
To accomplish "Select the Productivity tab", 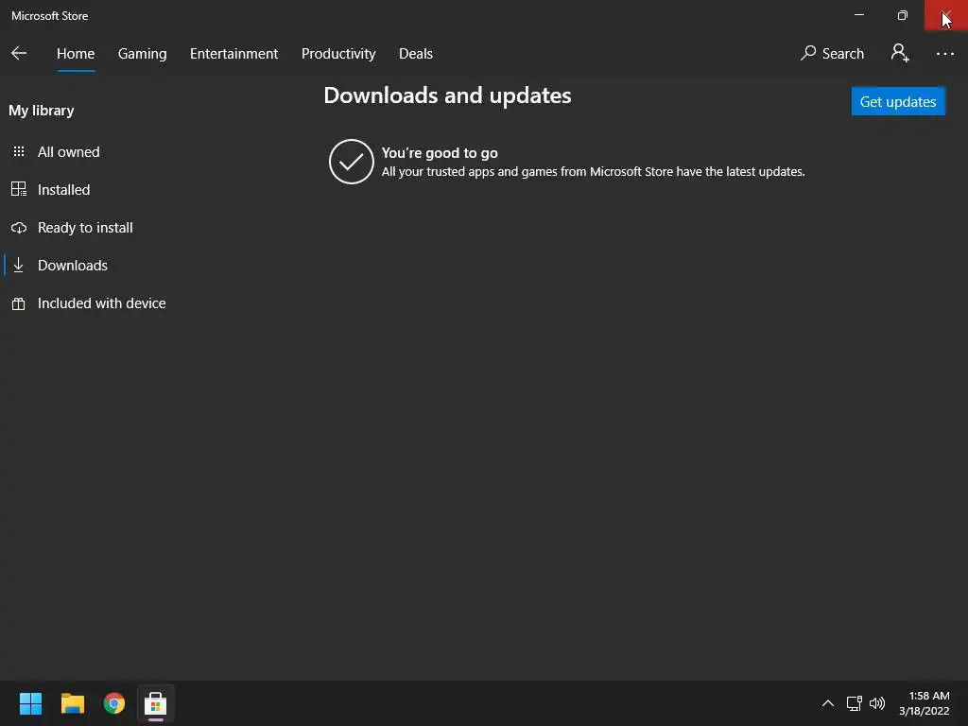I will [338, 54].
